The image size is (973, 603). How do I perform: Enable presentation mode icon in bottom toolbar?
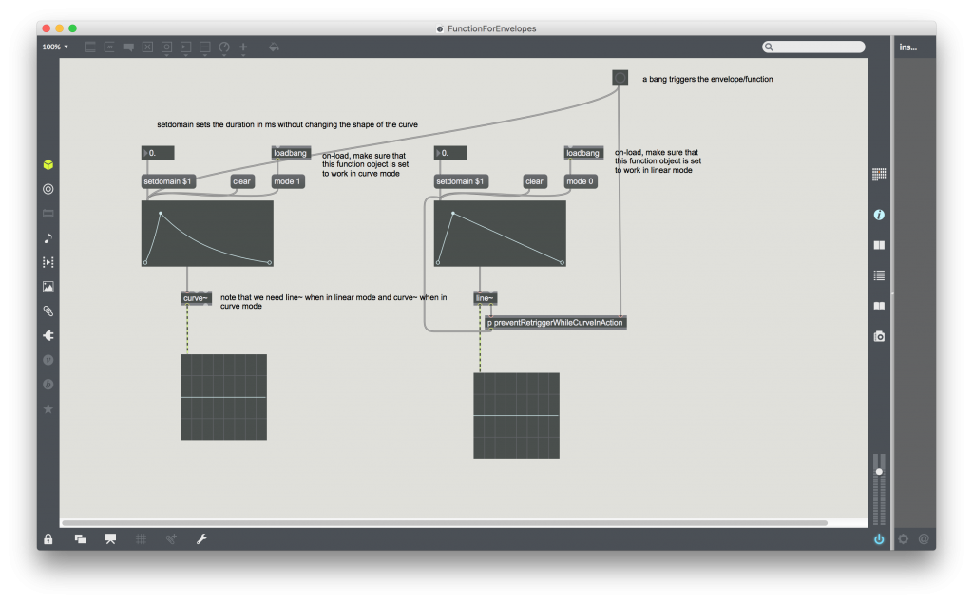coord(110,538)
